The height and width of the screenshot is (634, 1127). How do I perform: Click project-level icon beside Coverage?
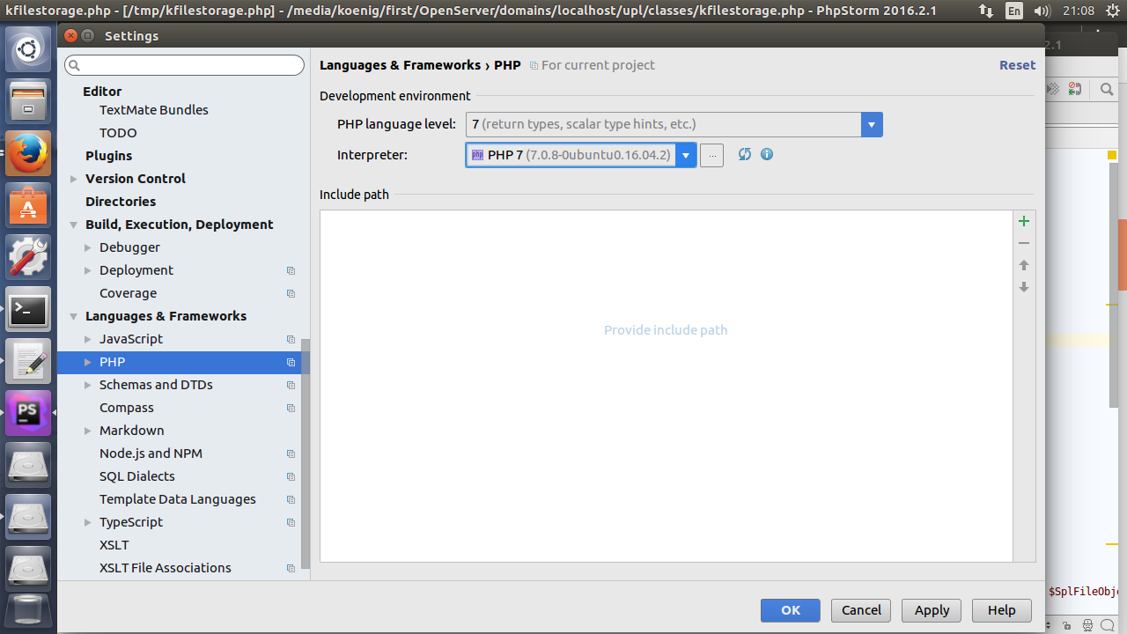click(291, 293)
